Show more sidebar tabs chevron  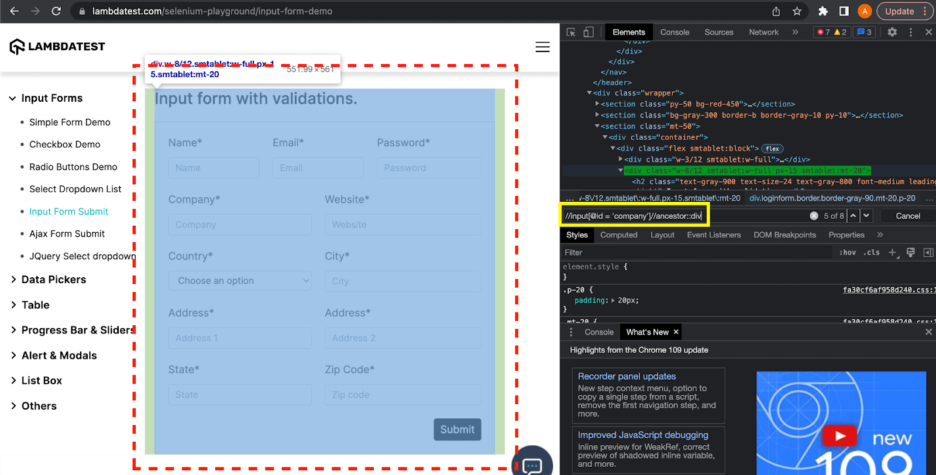coord(880,235)
